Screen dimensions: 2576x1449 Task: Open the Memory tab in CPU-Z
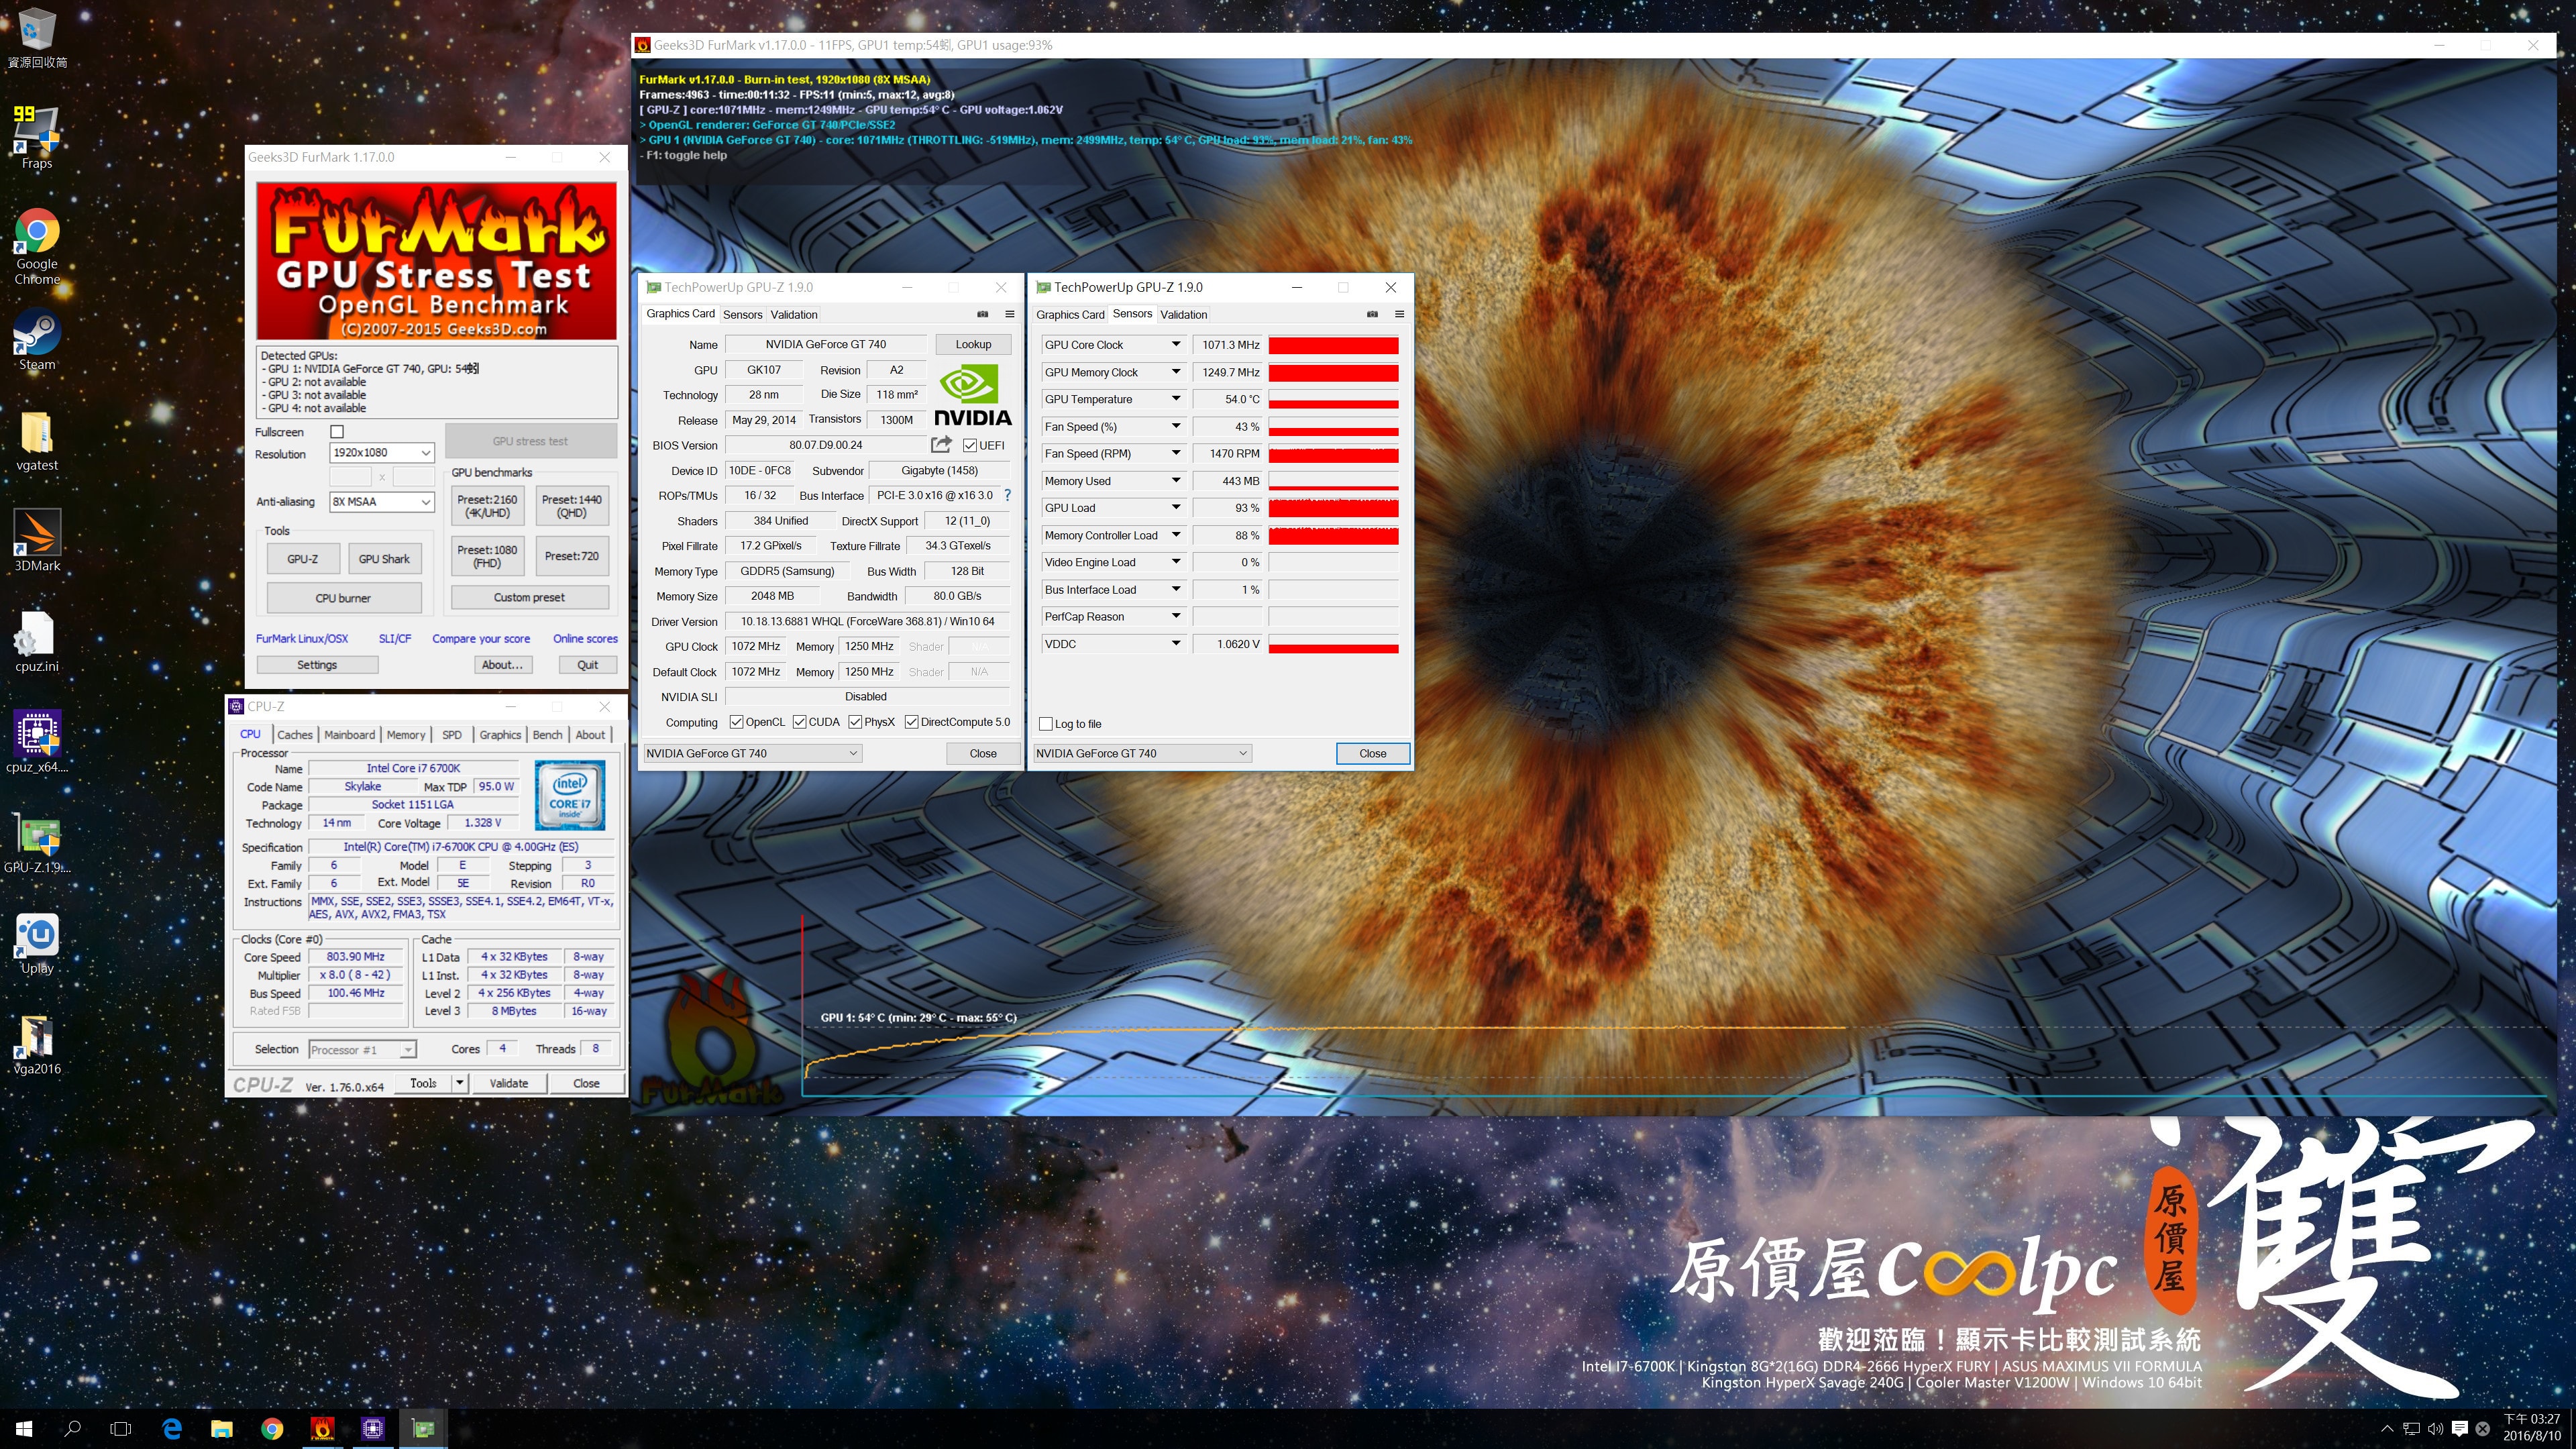(406, 734)
